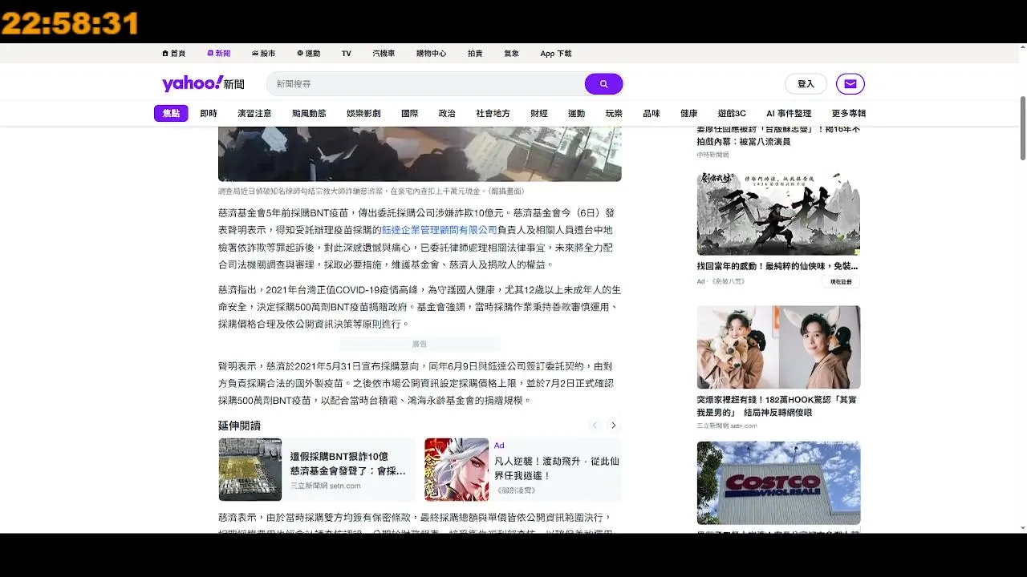This screenshot has height=577, width=1027.
Task: Open 運動 in the top service bar
Action: click(308, 54)
